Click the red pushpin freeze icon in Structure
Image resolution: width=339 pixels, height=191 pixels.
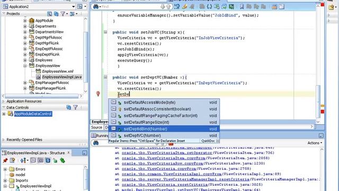coord(5,160)
